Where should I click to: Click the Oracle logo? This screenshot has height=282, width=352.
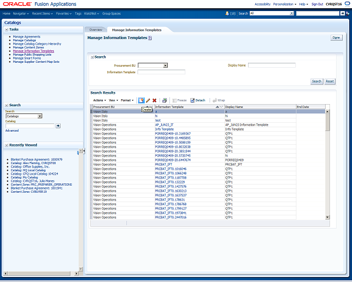[x=17, y=4]
